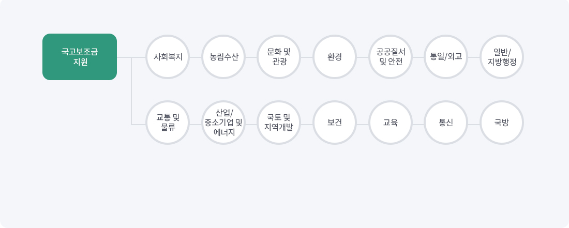This screenshot has height=228, width=569.
Task: Click the 일반/지방행정 circle
Action: pos(502,57)
